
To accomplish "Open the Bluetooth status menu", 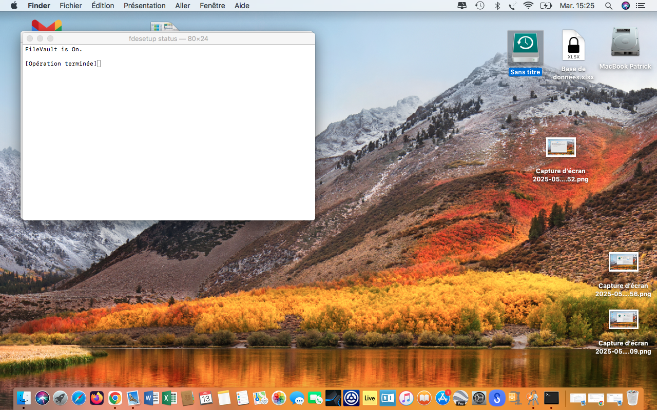I will pos(497,6).
